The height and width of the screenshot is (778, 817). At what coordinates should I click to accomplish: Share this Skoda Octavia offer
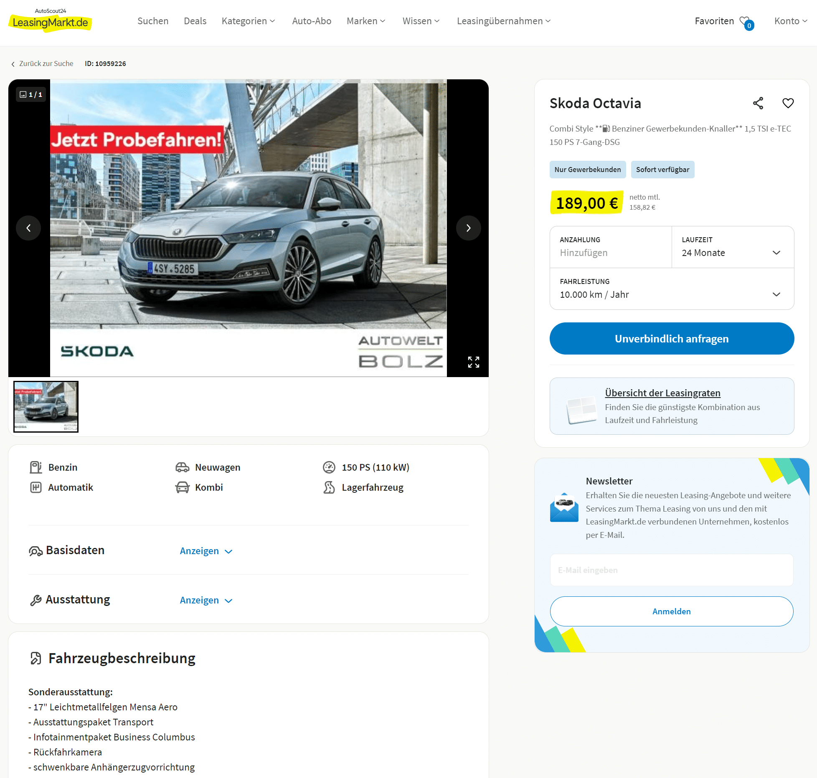(758, 103)
